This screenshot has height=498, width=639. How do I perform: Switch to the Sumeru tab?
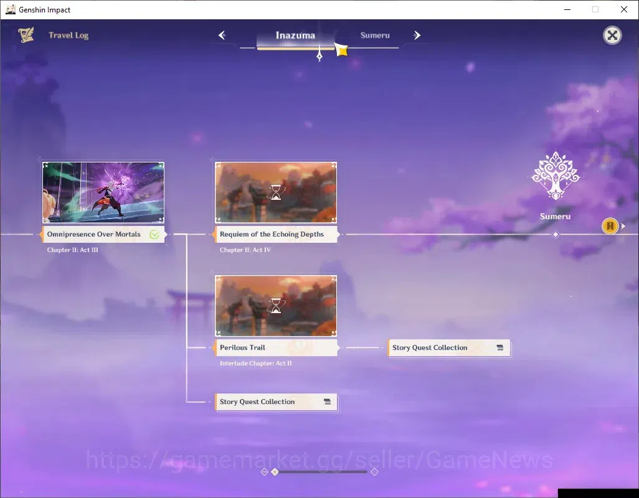click(375, 35)
